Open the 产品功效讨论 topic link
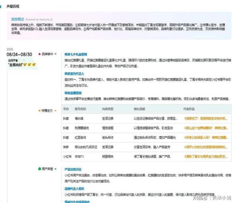The height and width of the screenshot is (203, 236). 73,169
